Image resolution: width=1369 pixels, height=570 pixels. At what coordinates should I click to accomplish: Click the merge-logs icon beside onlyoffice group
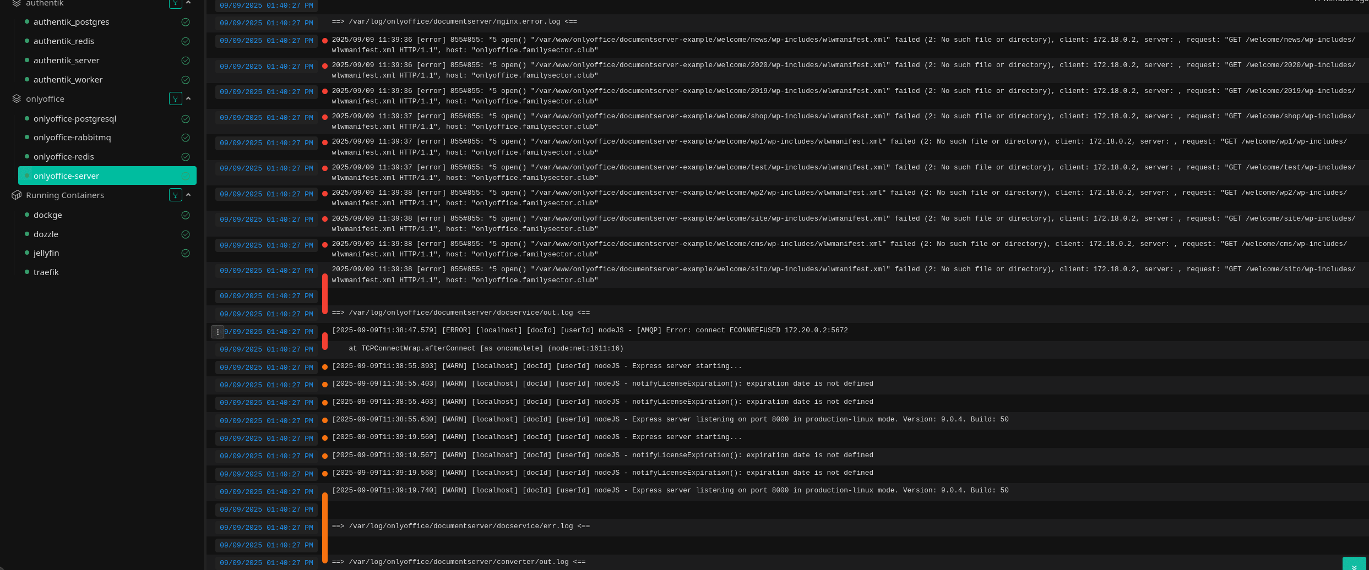point(175,99)
